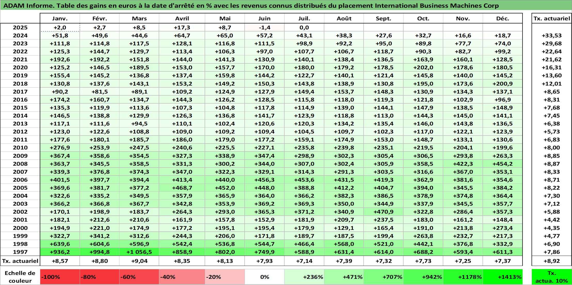Click the cell showing +994,8
Image resolution: width=572 pixels, height=285 pixels.
point(100,252)
